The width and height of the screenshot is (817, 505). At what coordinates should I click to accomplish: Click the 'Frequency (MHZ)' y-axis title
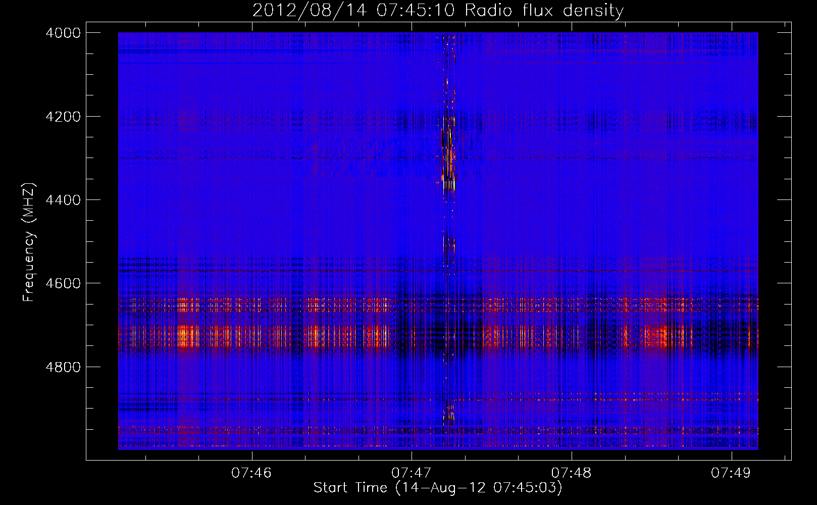pyautogui.click(x=29, y=242)
